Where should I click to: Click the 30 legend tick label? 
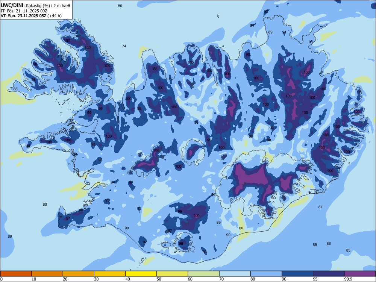tap(96, 279)
